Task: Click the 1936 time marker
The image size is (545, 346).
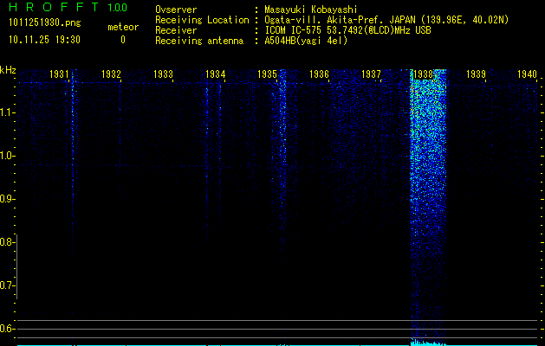Action: (320, 74)
